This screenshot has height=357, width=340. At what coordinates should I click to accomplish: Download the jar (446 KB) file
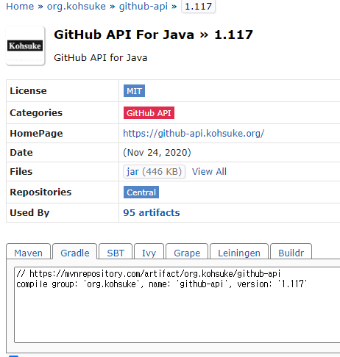tap(154, 172)
